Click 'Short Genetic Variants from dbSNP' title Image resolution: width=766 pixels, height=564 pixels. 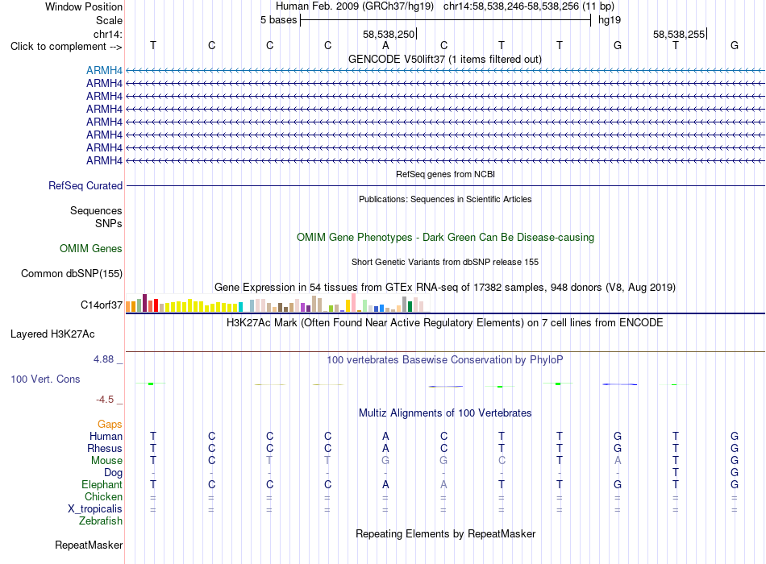coord(445,262)
